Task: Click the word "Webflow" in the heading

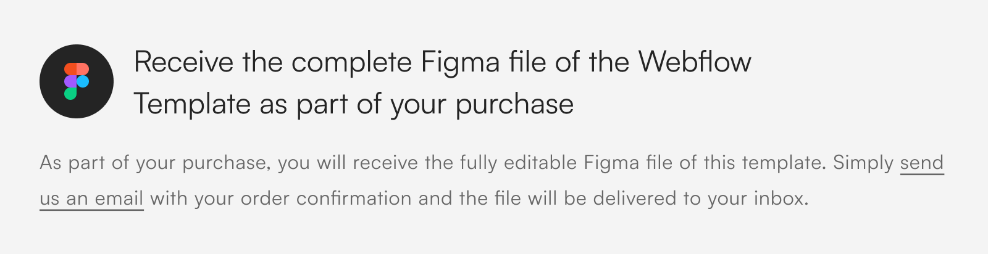Action: click(694, 62)
